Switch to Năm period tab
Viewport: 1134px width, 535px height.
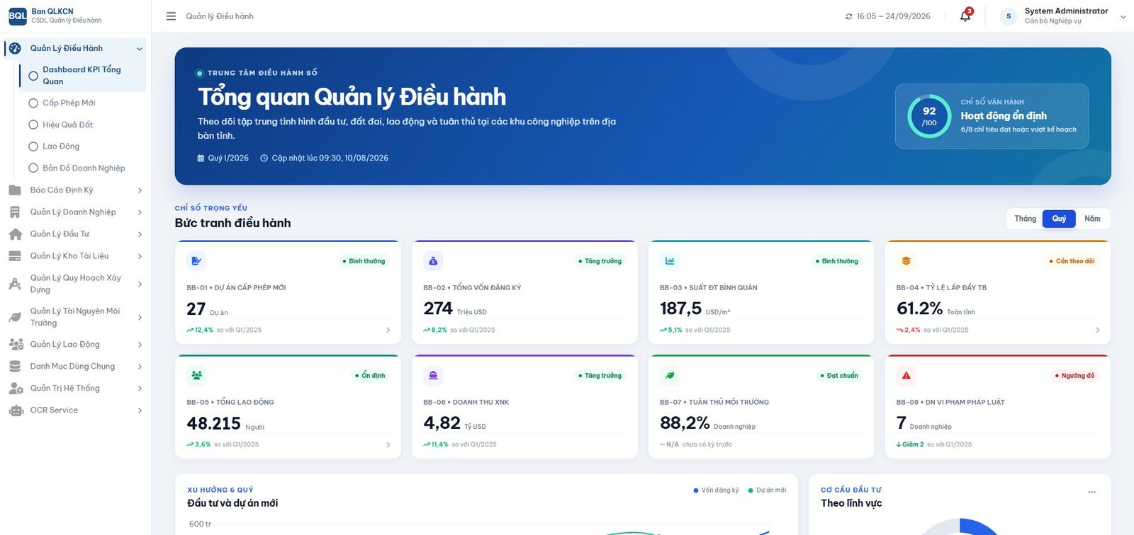pos(1092,219)
